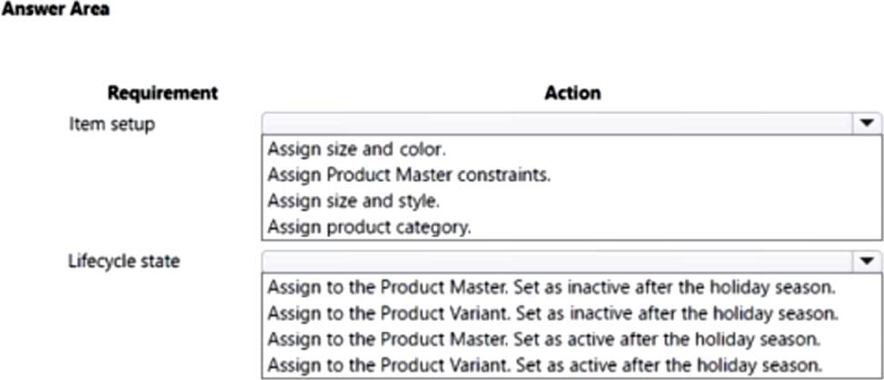Click the Lifecycle state combo box field

click(556, 262)
